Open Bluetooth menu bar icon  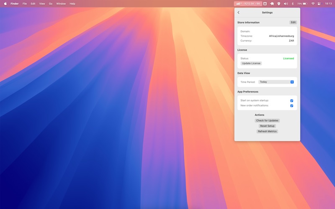coord(293,4)
